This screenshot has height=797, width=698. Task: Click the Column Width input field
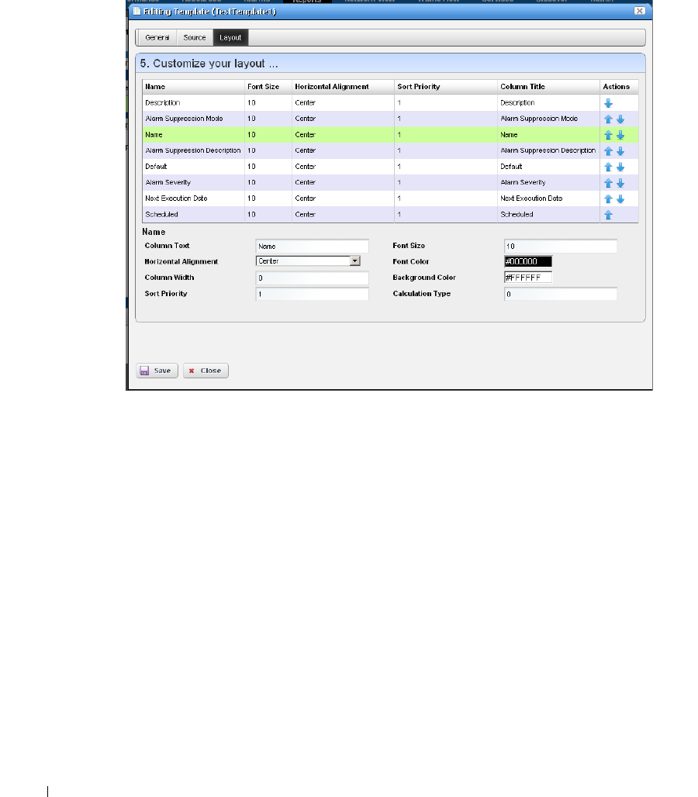(x=312, y=278)
